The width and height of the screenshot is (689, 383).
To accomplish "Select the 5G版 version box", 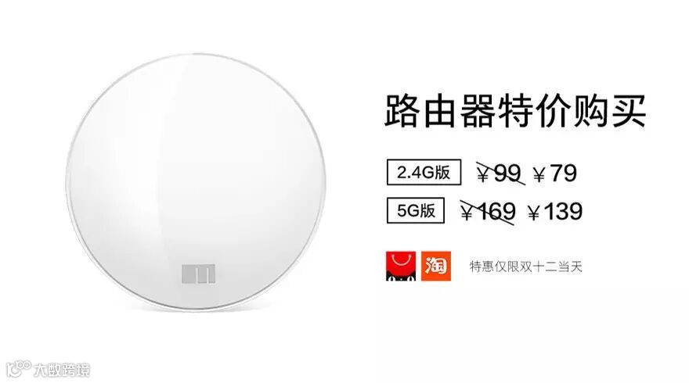I will tap(415, 210).
